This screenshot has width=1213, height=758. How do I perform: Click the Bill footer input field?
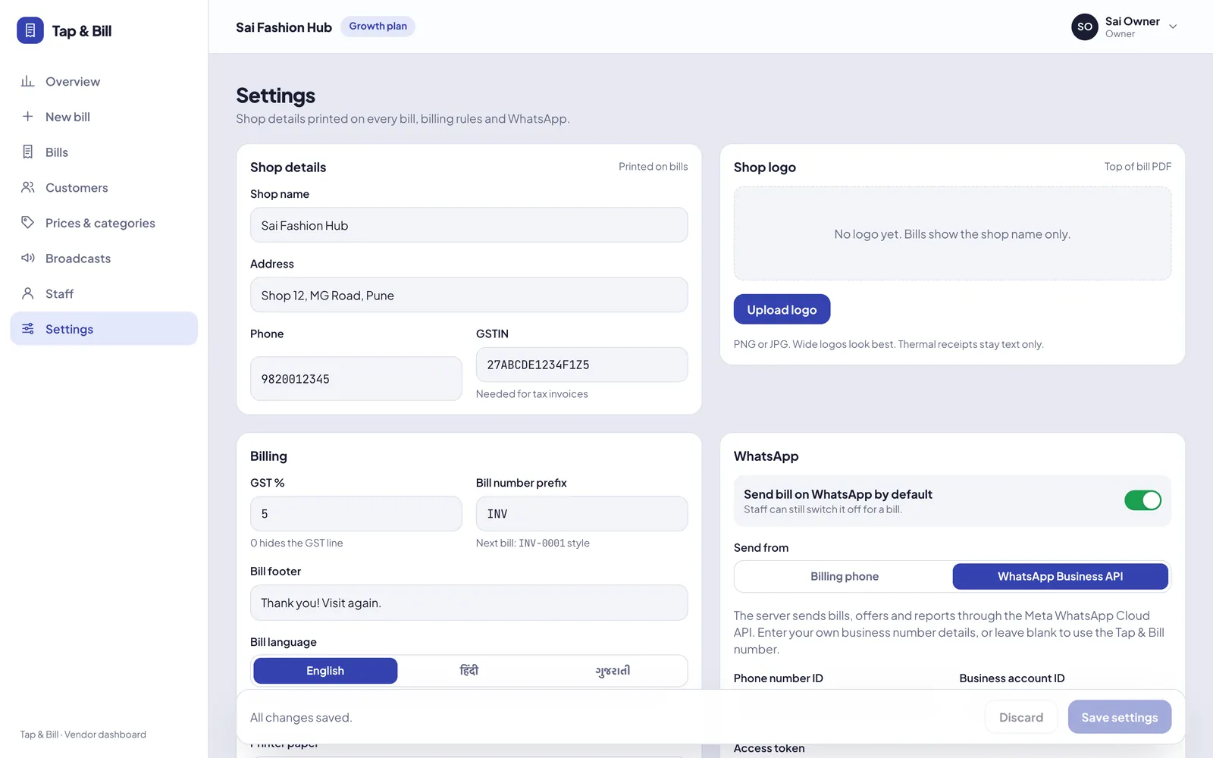click(x=469, y=603)
